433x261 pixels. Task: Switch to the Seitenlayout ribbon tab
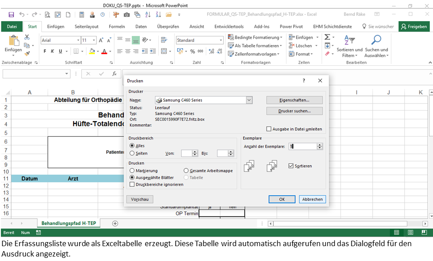[86, 27]
